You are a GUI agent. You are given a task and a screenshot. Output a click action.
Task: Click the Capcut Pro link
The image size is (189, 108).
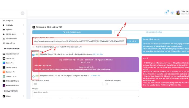click(x=10, y=58)
